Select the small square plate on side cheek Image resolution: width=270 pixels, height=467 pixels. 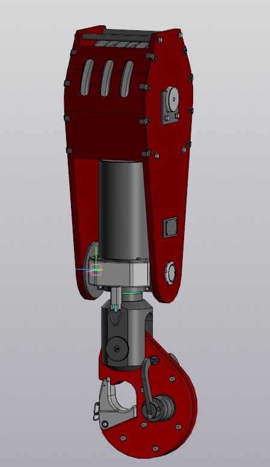click(170, 227)
